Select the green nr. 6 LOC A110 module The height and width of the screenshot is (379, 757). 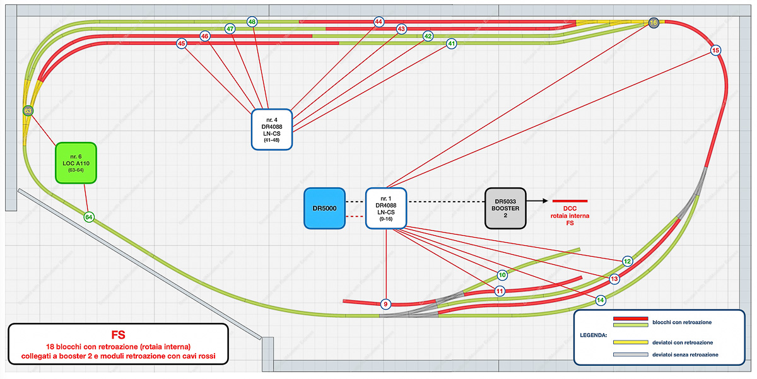click(x=76, y=163)
